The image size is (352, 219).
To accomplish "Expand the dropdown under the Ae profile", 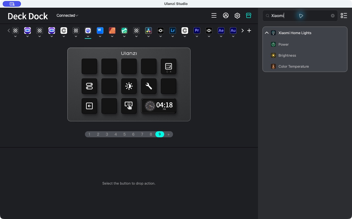I will coord(221,36).
